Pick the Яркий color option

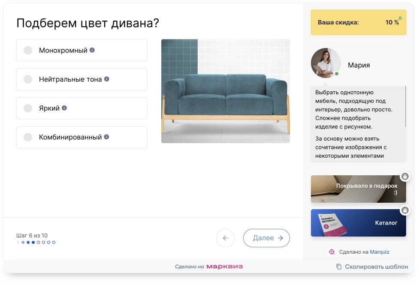point(28,108)
